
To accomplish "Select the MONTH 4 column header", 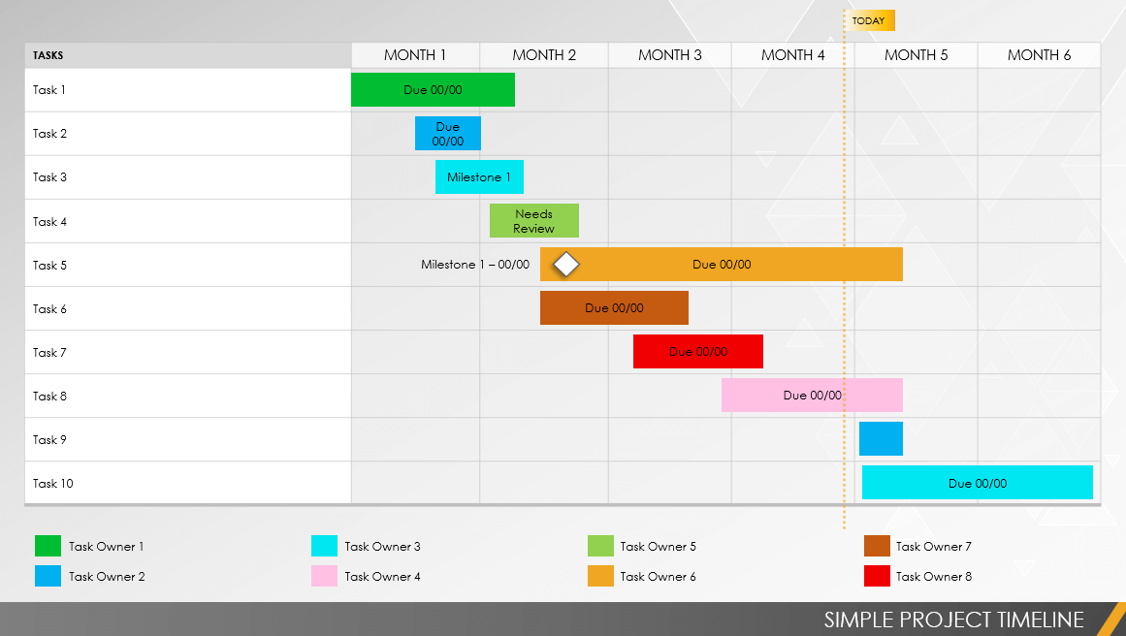I will pos(792,55).
